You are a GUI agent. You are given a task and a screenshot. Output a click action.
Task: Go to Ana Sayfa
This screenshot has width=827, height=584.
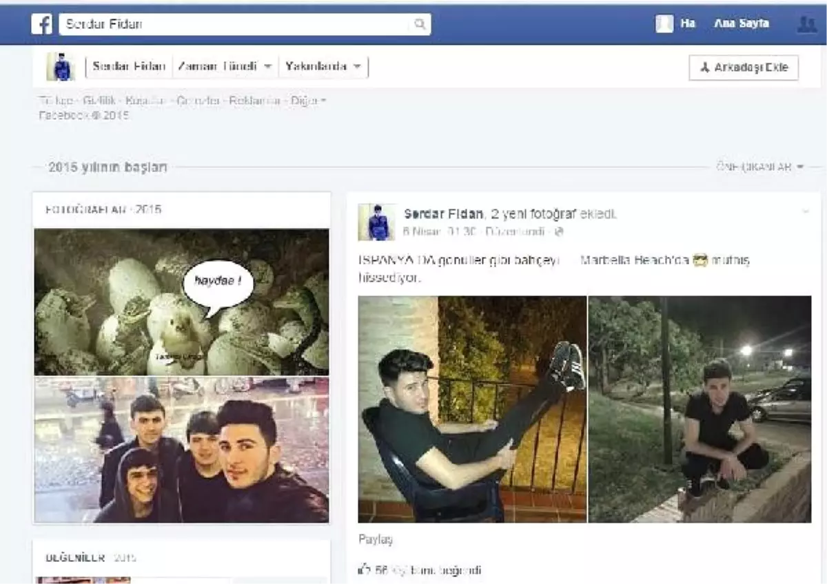pos(742,24)
